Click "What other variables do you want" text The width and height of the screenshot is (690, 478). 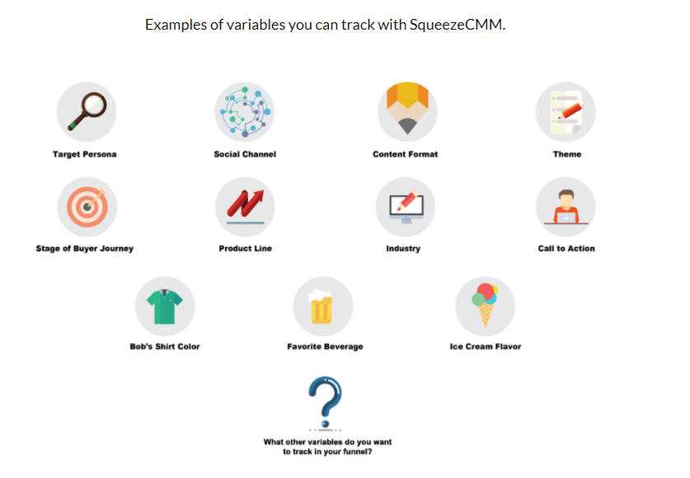pos(327,442)
